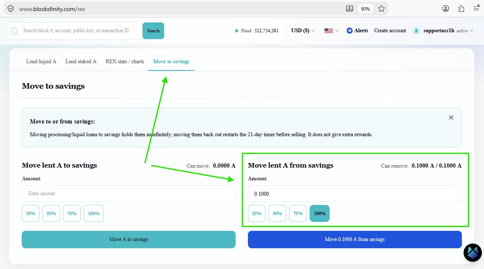Click Move 0.1000 A from savings button

(355, 239)
